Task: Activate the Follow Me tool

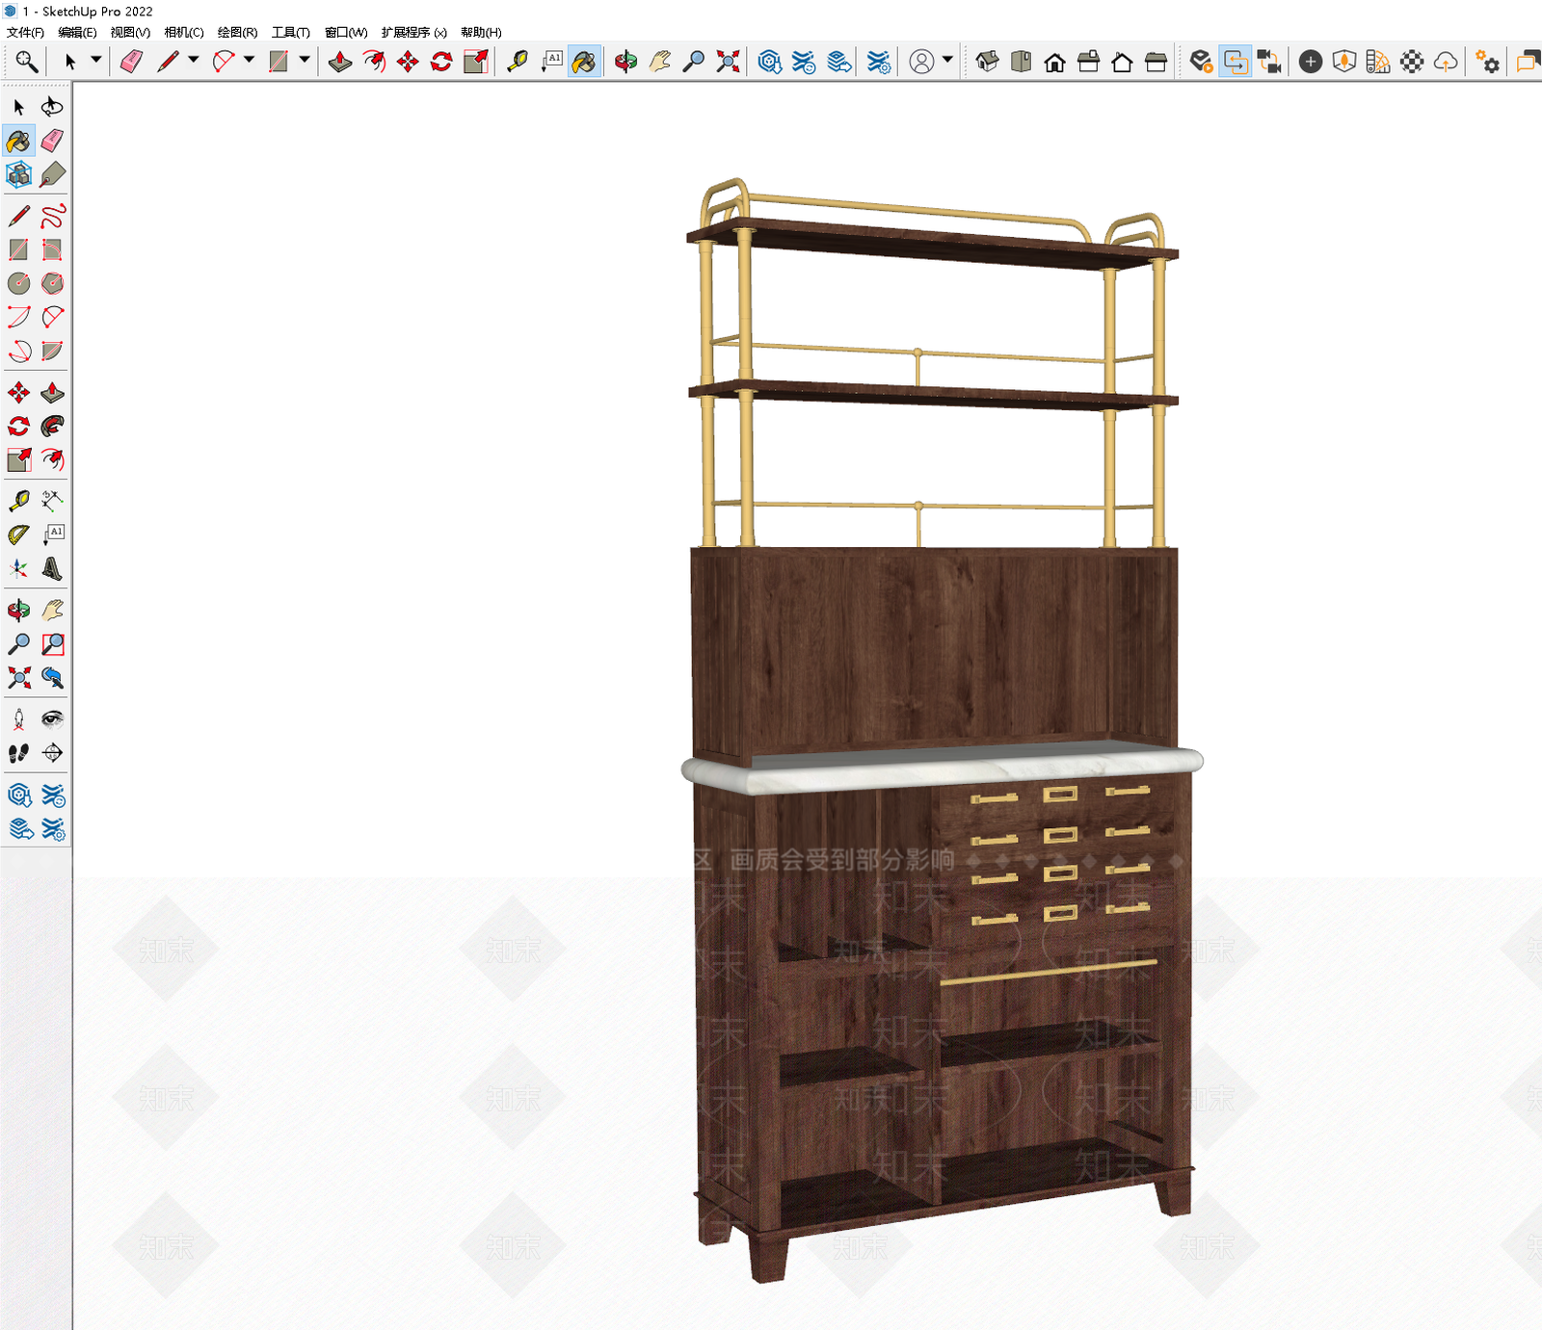Action: [52, 426]
